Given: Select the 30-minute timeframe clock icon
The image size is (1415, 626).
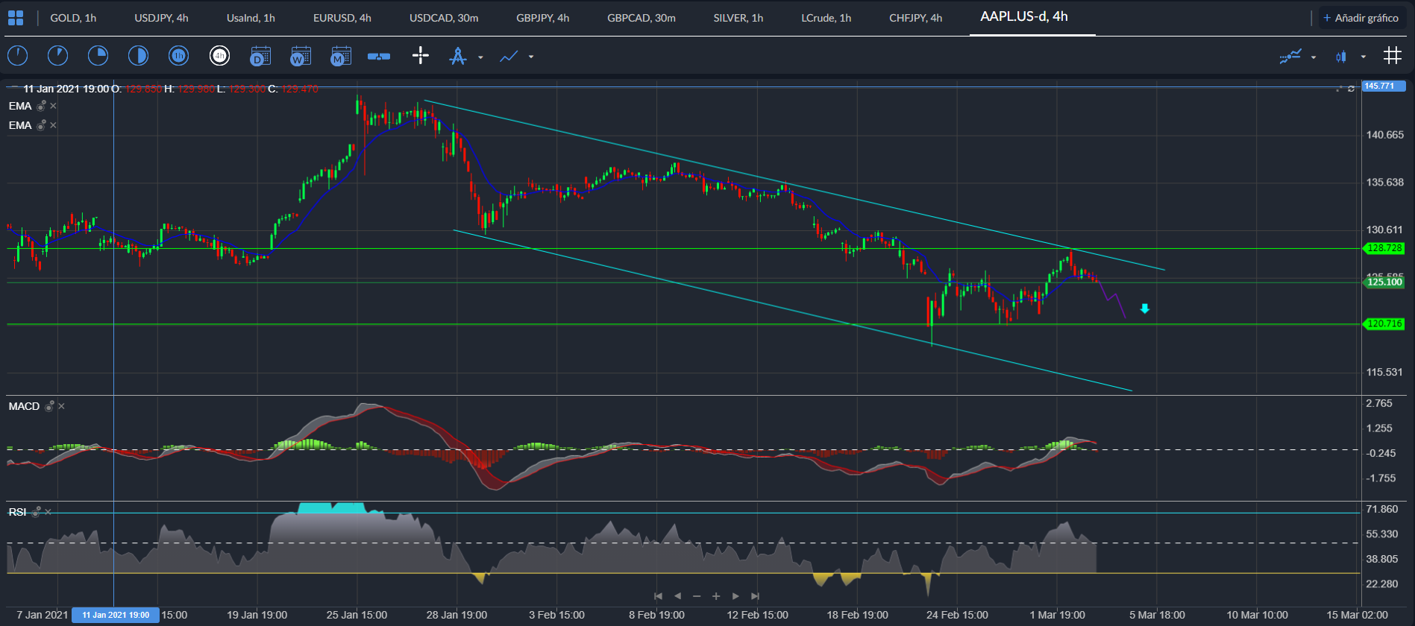Looking at the screenshot, I should (x=138, y=56).
